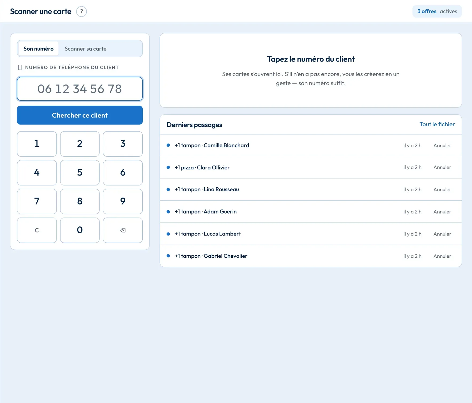Screen dimensions: 472x403
Task: Tap keypad digit 6
Action: click(x=123, y=173)
